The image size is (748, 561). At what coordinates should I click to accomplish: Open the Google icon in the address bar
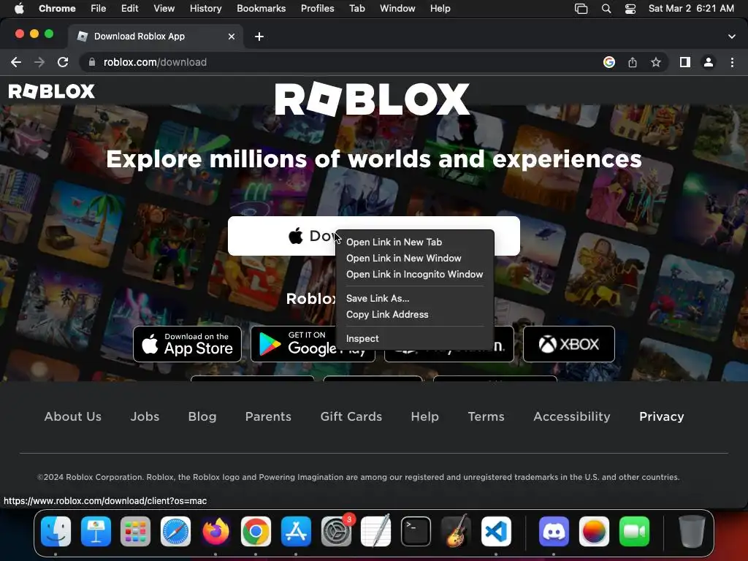608,62
